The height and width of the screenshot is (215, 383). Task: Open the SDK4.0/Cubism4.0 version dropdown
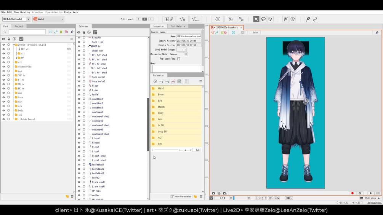click(28, 19)
